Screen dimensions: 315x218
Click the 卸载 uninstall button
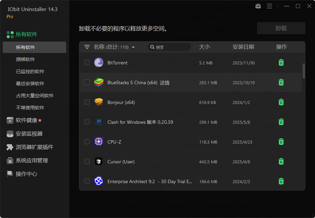click(281, 28)
